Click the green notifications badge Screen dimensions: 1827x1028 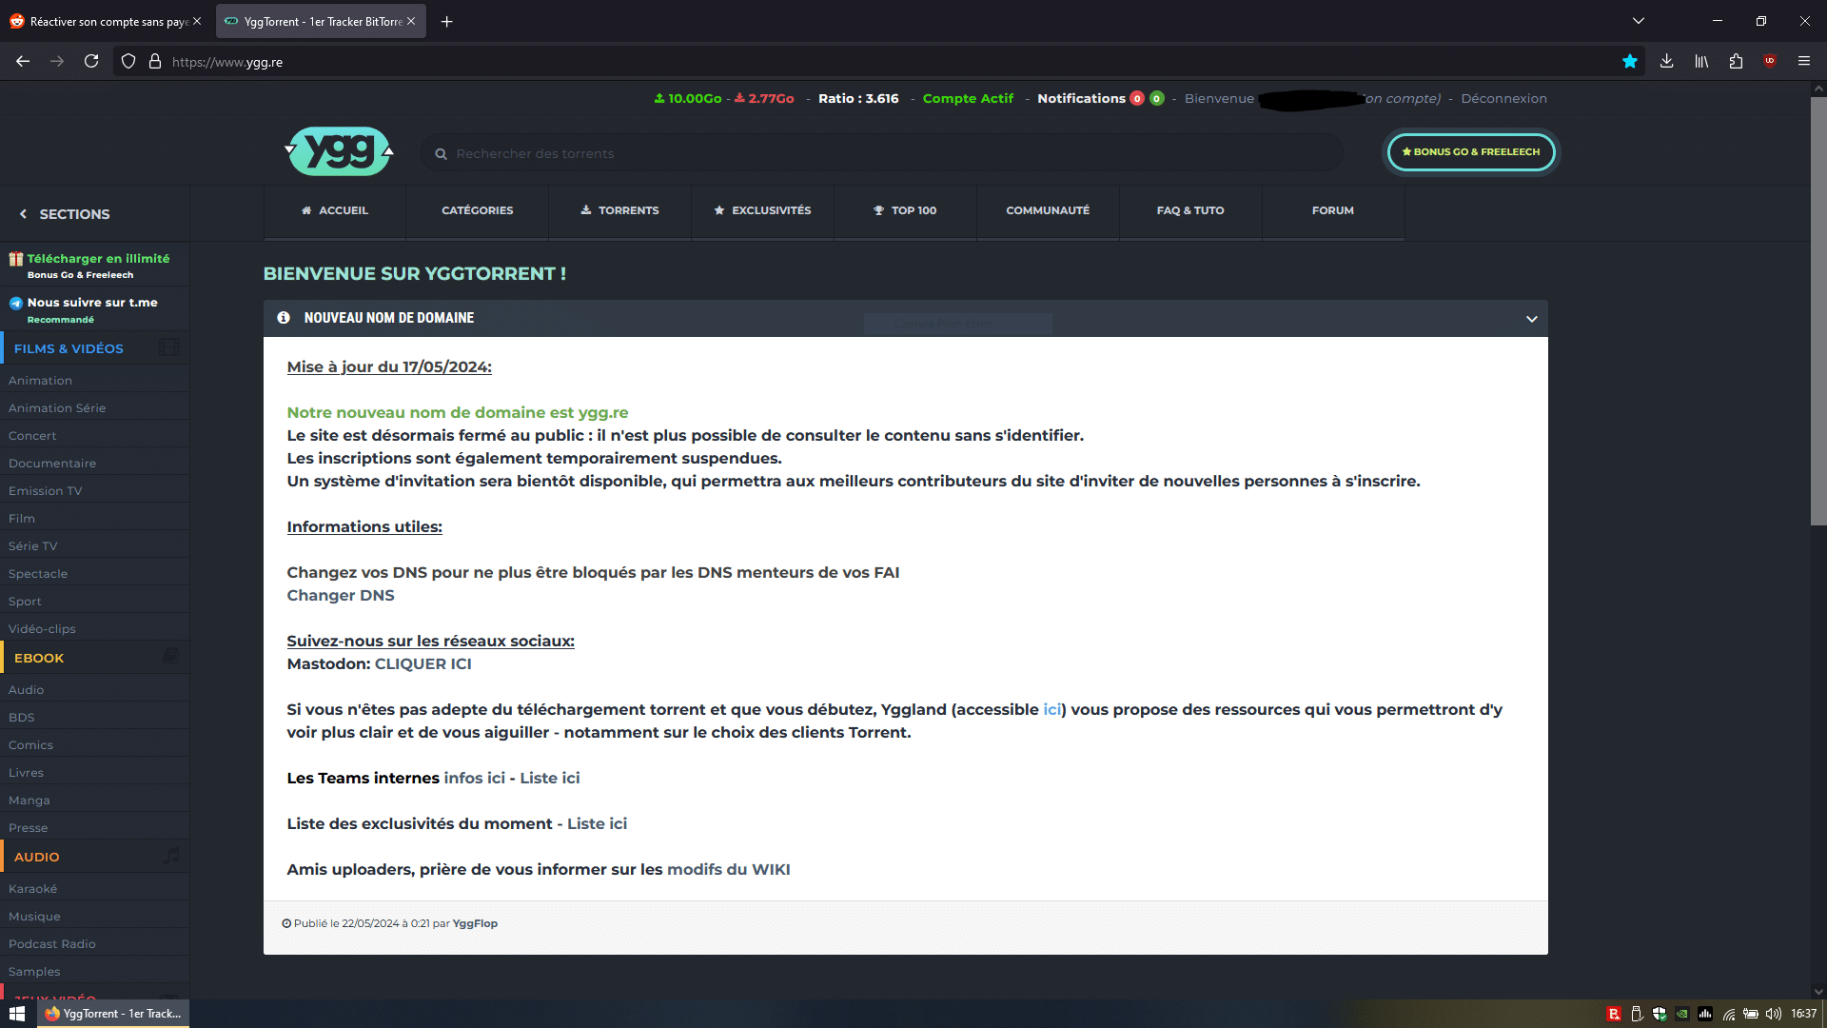tap(1156, 99)
